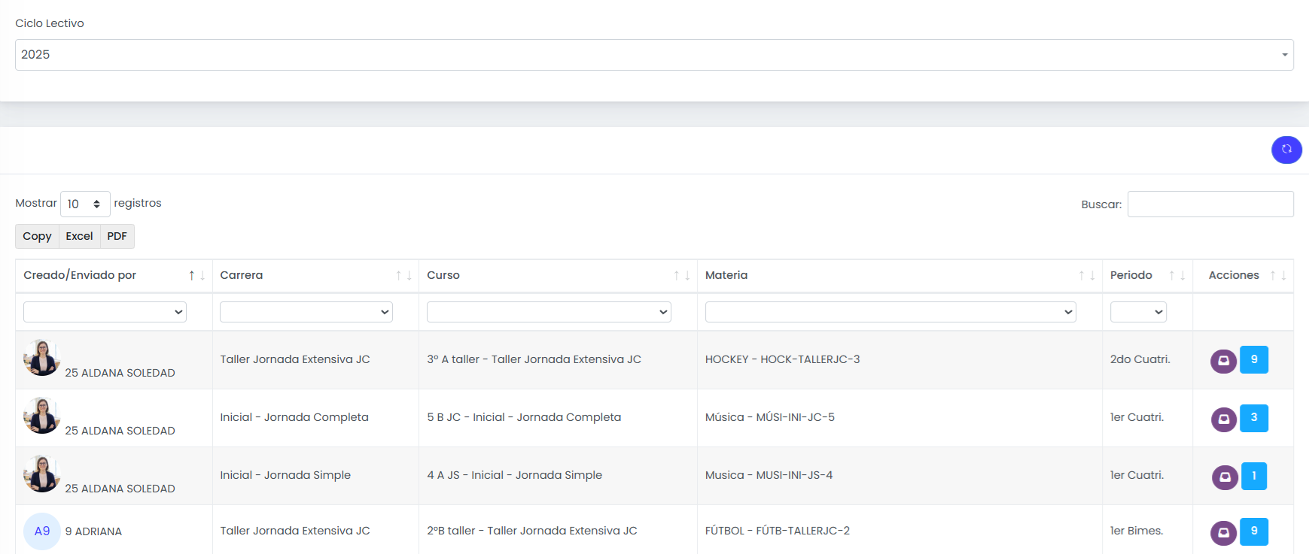Change the Mostrar registros count selector
This screenshot has width=1309, height=554.
click(85, 204)
